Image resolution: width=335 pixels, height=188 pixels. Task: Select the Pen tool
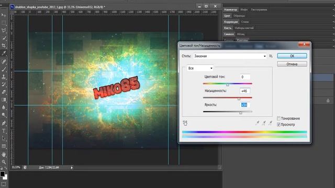tap(4, 123)
